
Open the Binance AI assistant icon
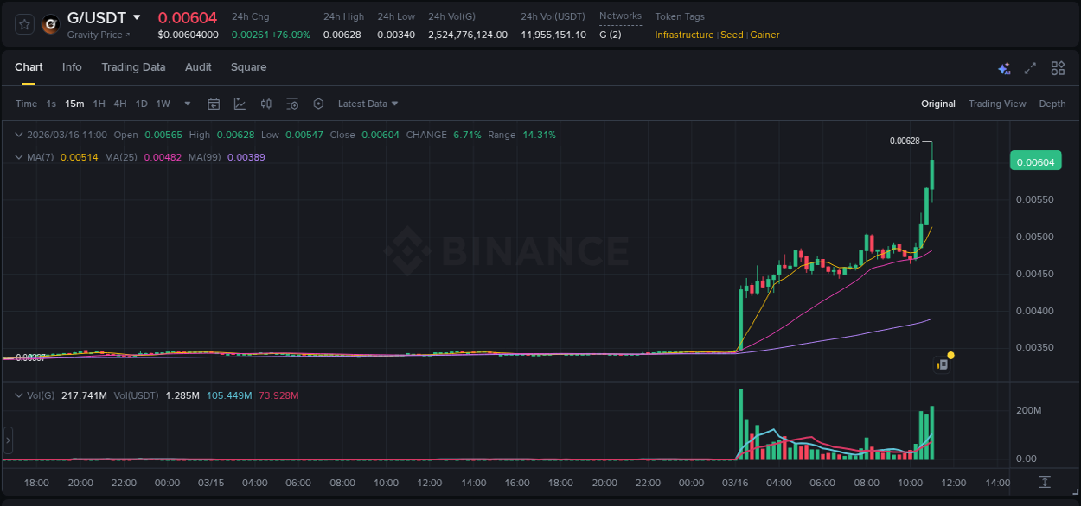click(x=1004, y=67)
